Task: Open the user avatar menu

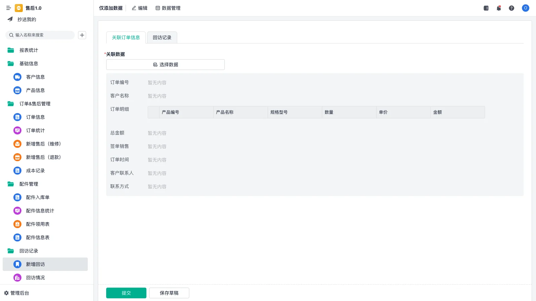Action: (525, 8)
